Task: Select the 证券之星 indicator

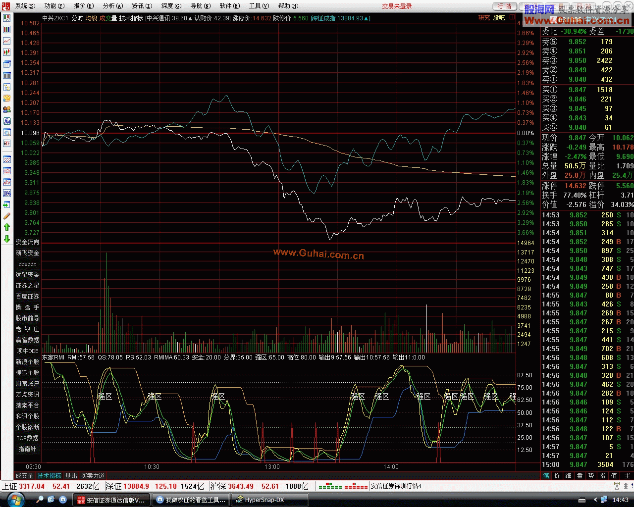Action: pyautogui.click(x=27, y=286)
